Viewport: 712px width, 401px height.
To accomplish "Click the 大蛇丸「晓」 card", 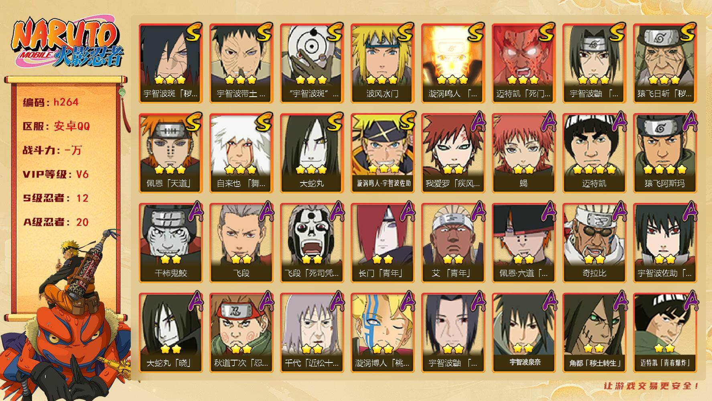I will (x=170, y=332).
